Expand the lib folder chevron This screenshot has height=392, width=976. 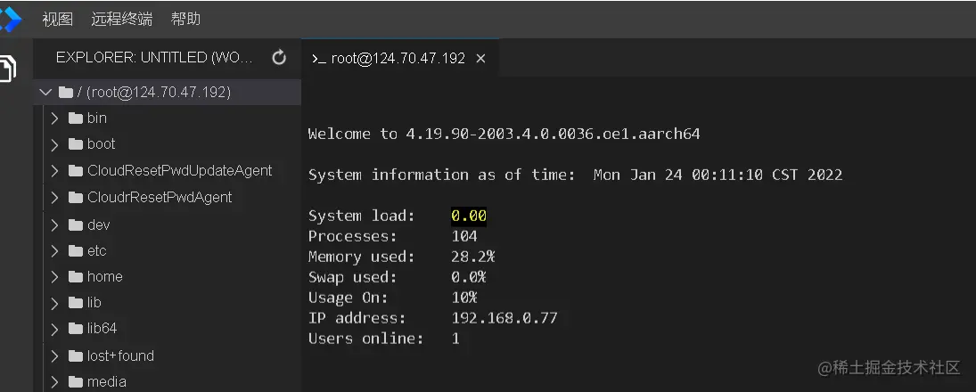(54, 303)
